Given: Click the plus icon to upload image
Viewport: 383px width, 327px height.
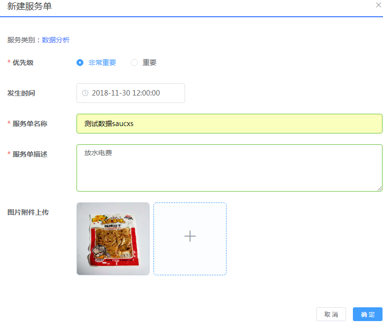Looking at the screenshot, I should [x=190, y=236].
